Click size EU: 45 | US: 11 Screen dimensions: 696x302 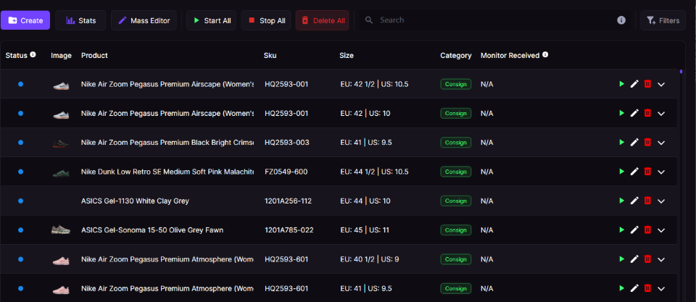365,230
